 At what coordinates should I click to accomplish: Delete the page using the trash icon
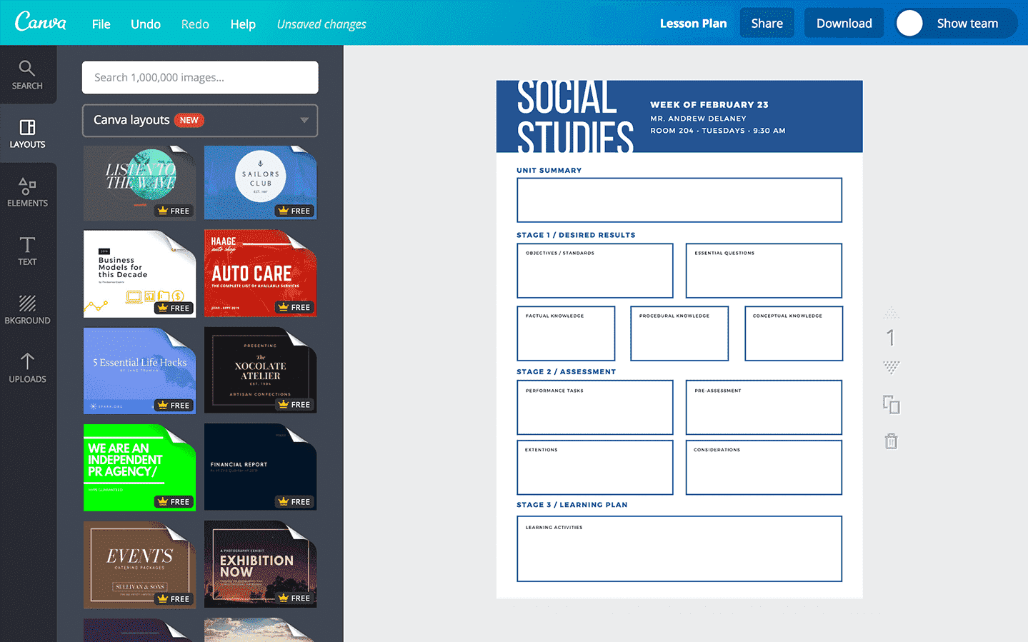[890, 441]
